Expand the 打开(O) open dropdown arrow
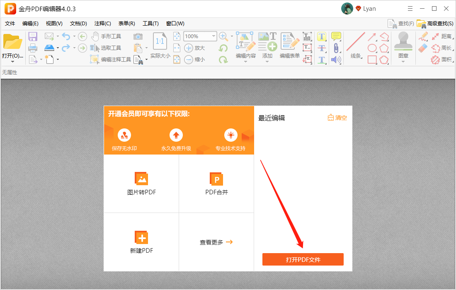456x290 pixels. point(12,62)
